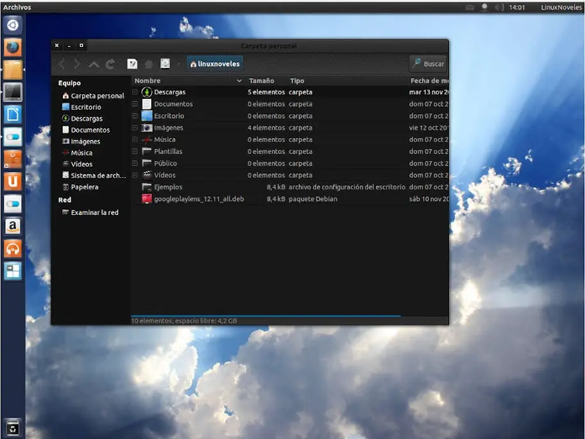Click the computer drive icon in toolbar

click(165, 64)
